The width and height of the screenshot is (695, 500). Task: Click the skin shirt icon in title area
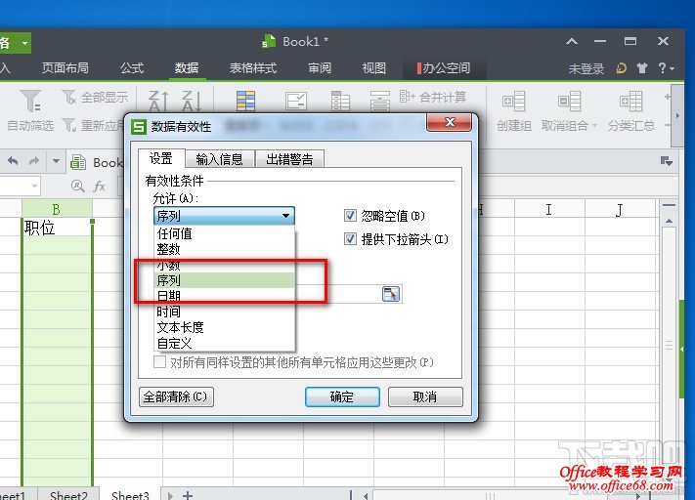coord(641,68)
